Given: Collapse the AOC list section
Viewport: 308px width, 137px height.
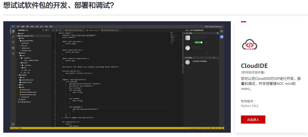Looking at the screenshot, I should [x=185, y=33].
